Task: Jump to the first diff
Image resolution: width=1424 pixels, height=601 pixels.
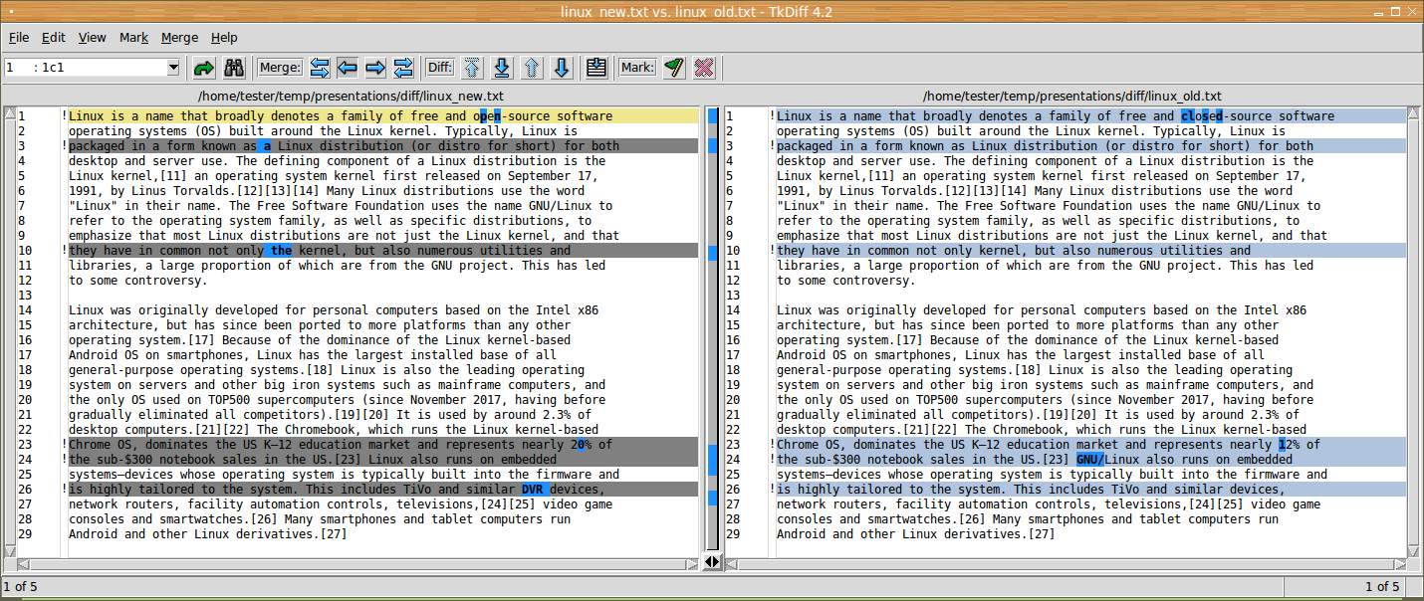Action: coord(472,68)
